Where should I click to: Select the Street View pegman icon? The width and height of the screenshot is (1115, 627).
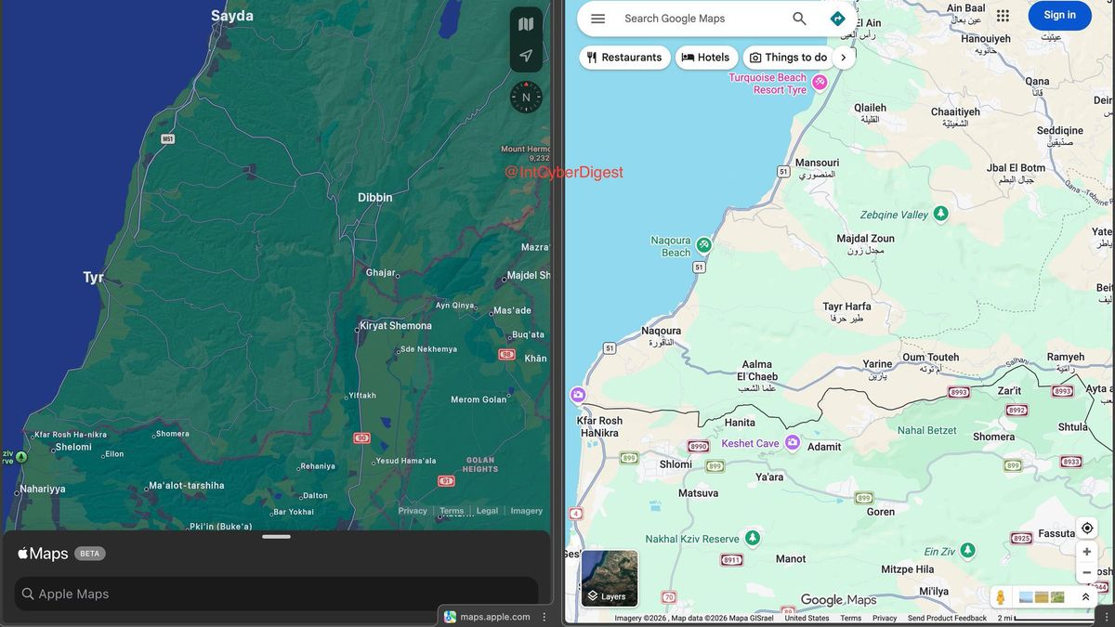(x=1001, y=597)
